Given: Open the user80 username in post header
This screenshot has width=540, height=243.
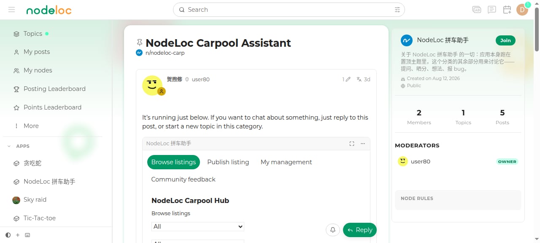Looking at the screenshot, I should (x=201, y=79).
